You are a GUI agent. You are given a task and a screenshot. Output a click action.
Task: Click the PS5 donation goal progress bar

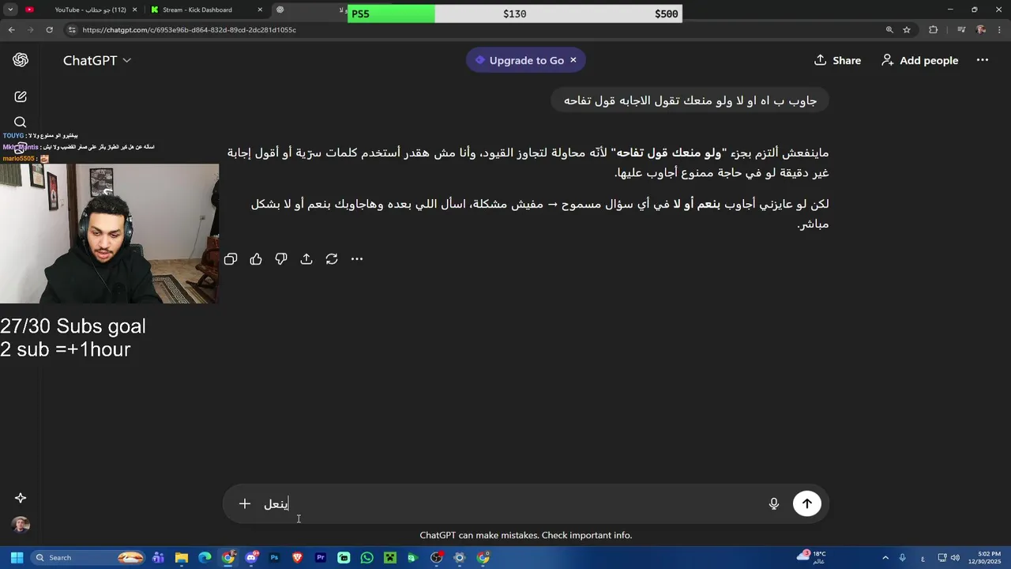515,13
